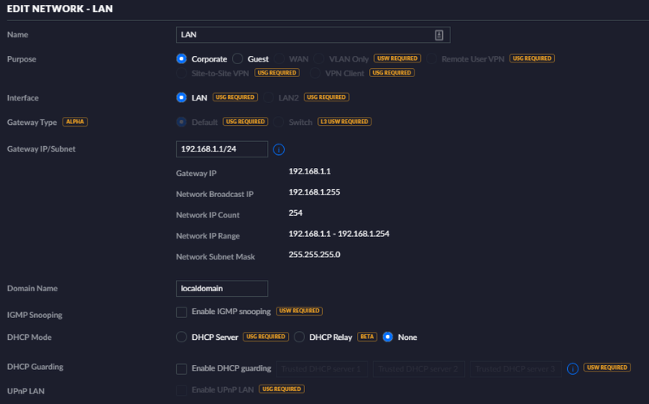Enable DHCP guarding checkbox

182,368
